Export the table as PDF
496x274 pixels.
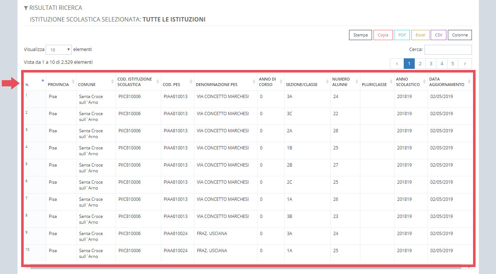(x=402, y=35)
